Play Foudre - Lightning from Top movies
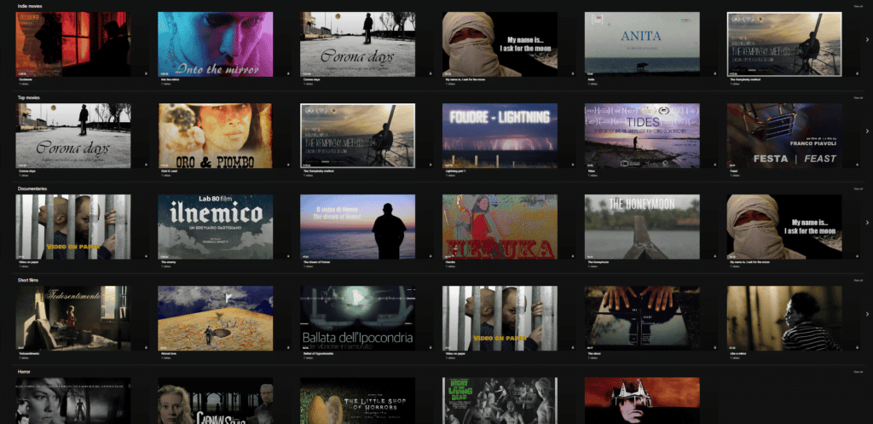Viewport: 873px width, 424px height. click(500, 134)
